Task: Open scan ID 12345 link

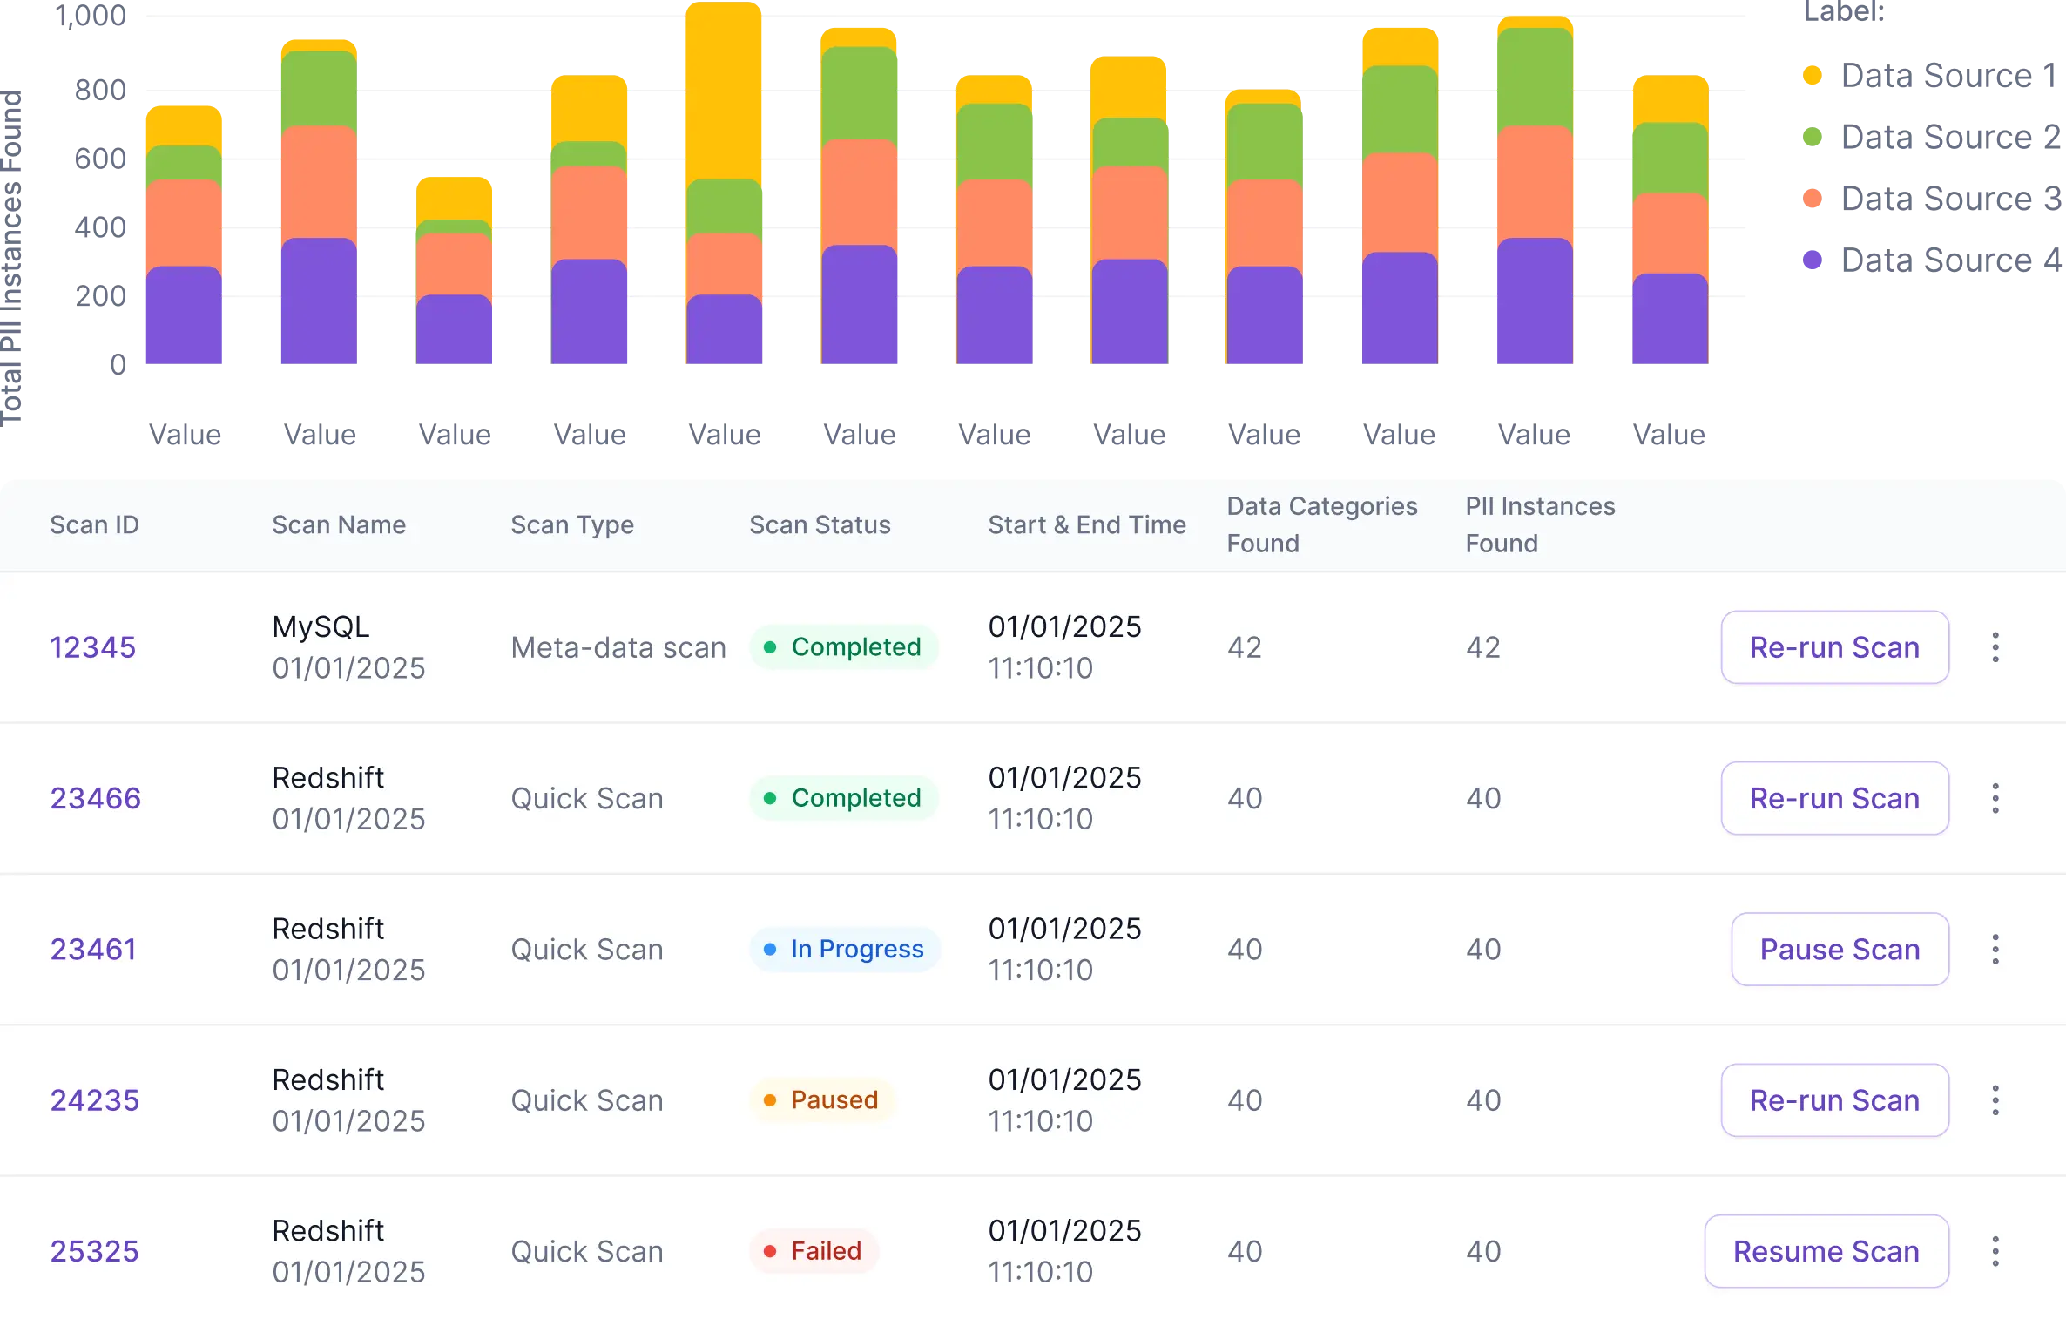Action: [92, 647]
